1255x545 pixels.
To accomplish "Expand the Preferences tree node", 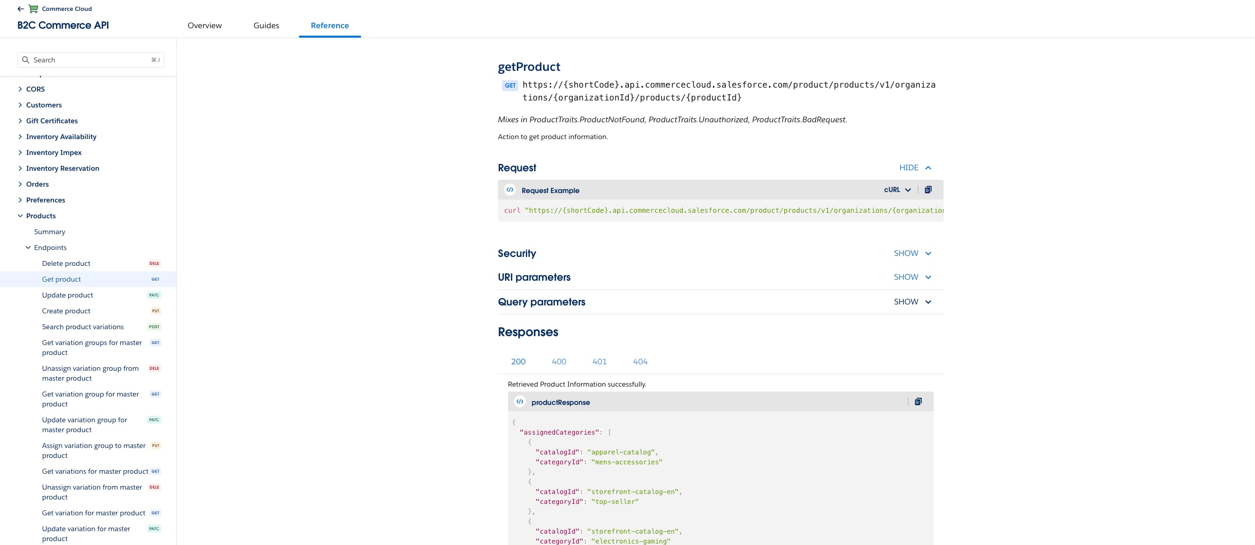I will point(20,200).
